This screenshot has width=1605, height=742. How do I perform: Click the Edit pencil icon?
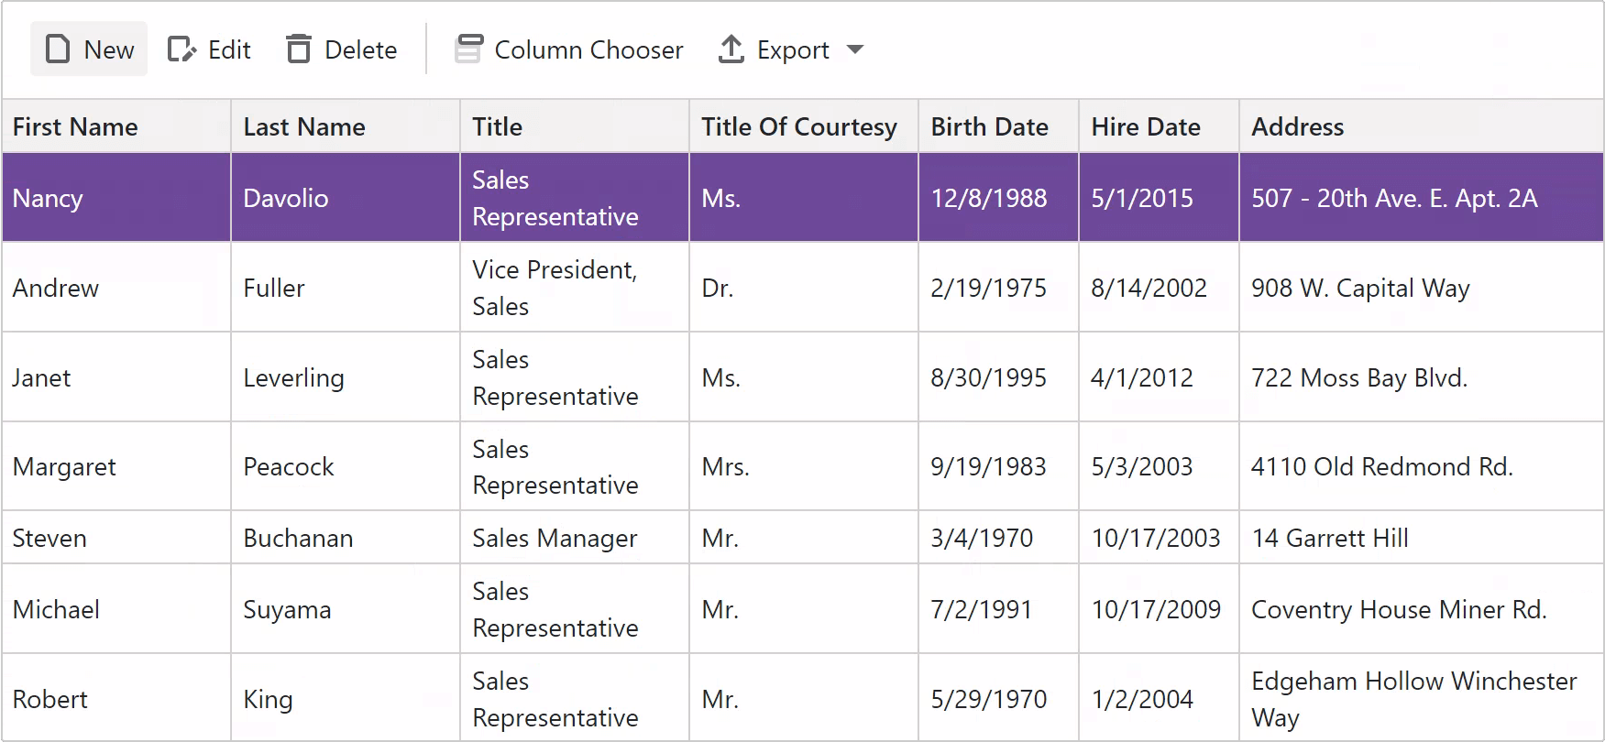pyautogui.click(x=181, y=49)
